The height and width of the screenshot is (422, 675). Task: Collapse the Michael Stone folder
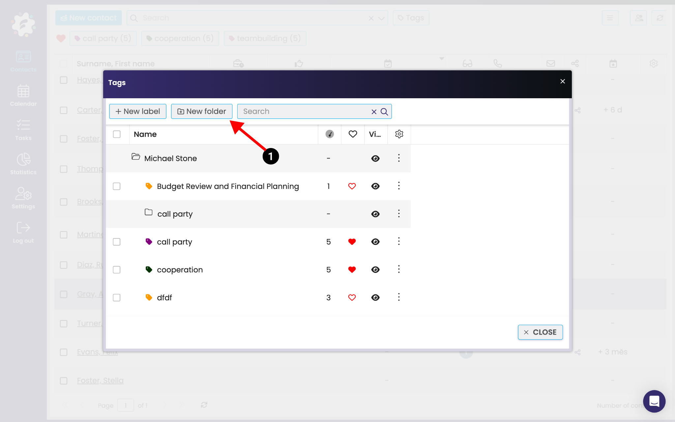click(x=136, y=157)
